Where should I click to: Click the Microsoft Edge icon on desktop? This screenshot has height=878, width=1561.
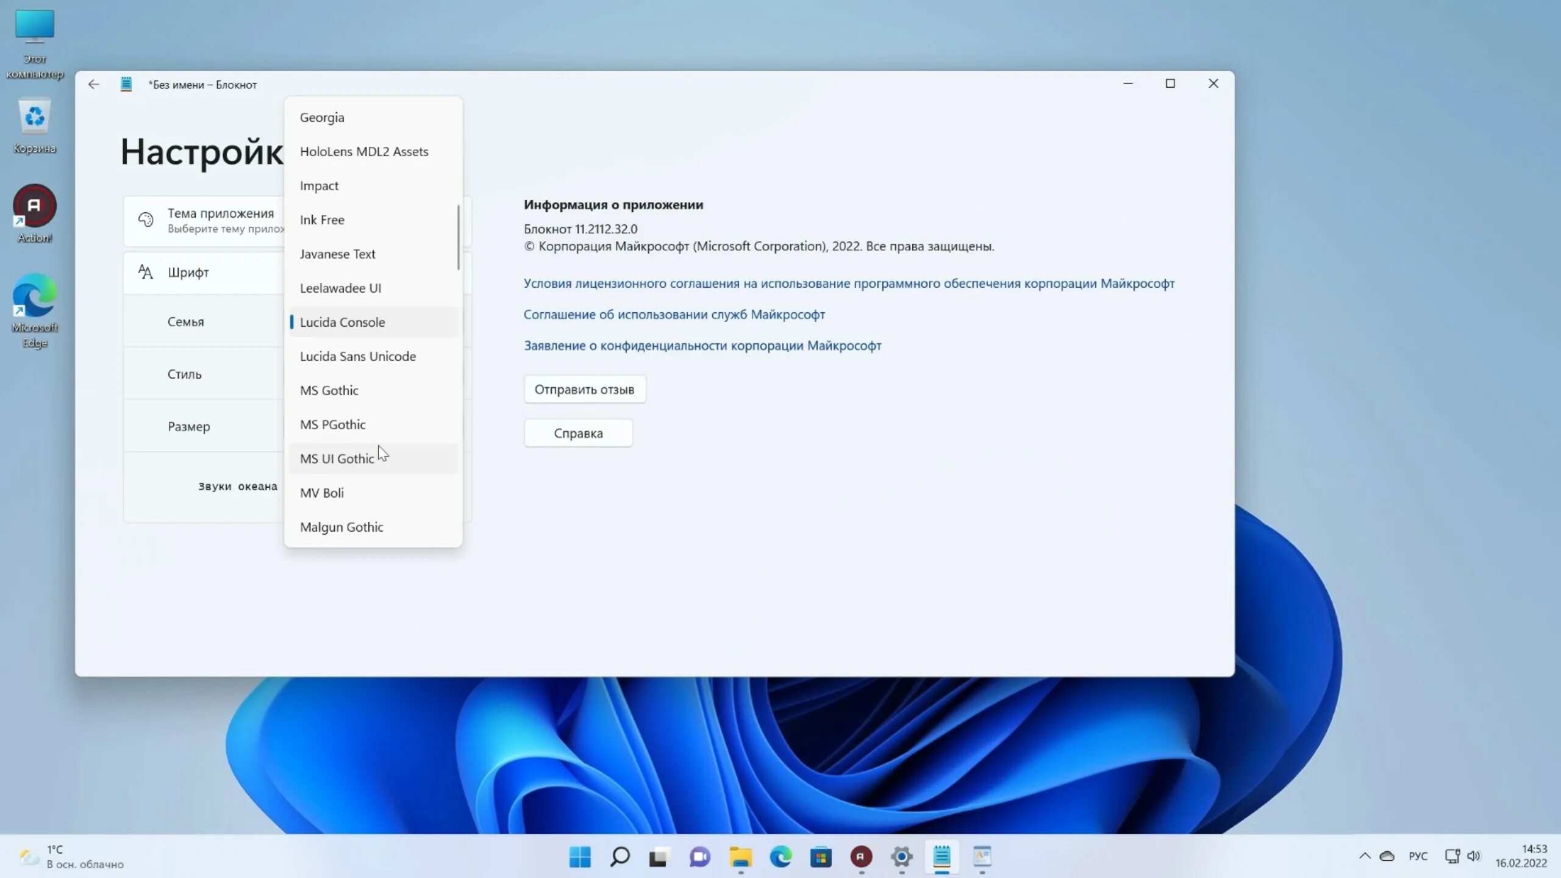tap(34, 295)
